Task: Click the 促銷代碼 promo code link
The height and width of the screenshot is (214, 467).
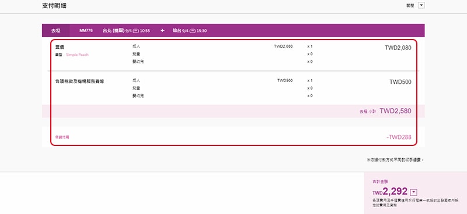Action: pos(62,137)
